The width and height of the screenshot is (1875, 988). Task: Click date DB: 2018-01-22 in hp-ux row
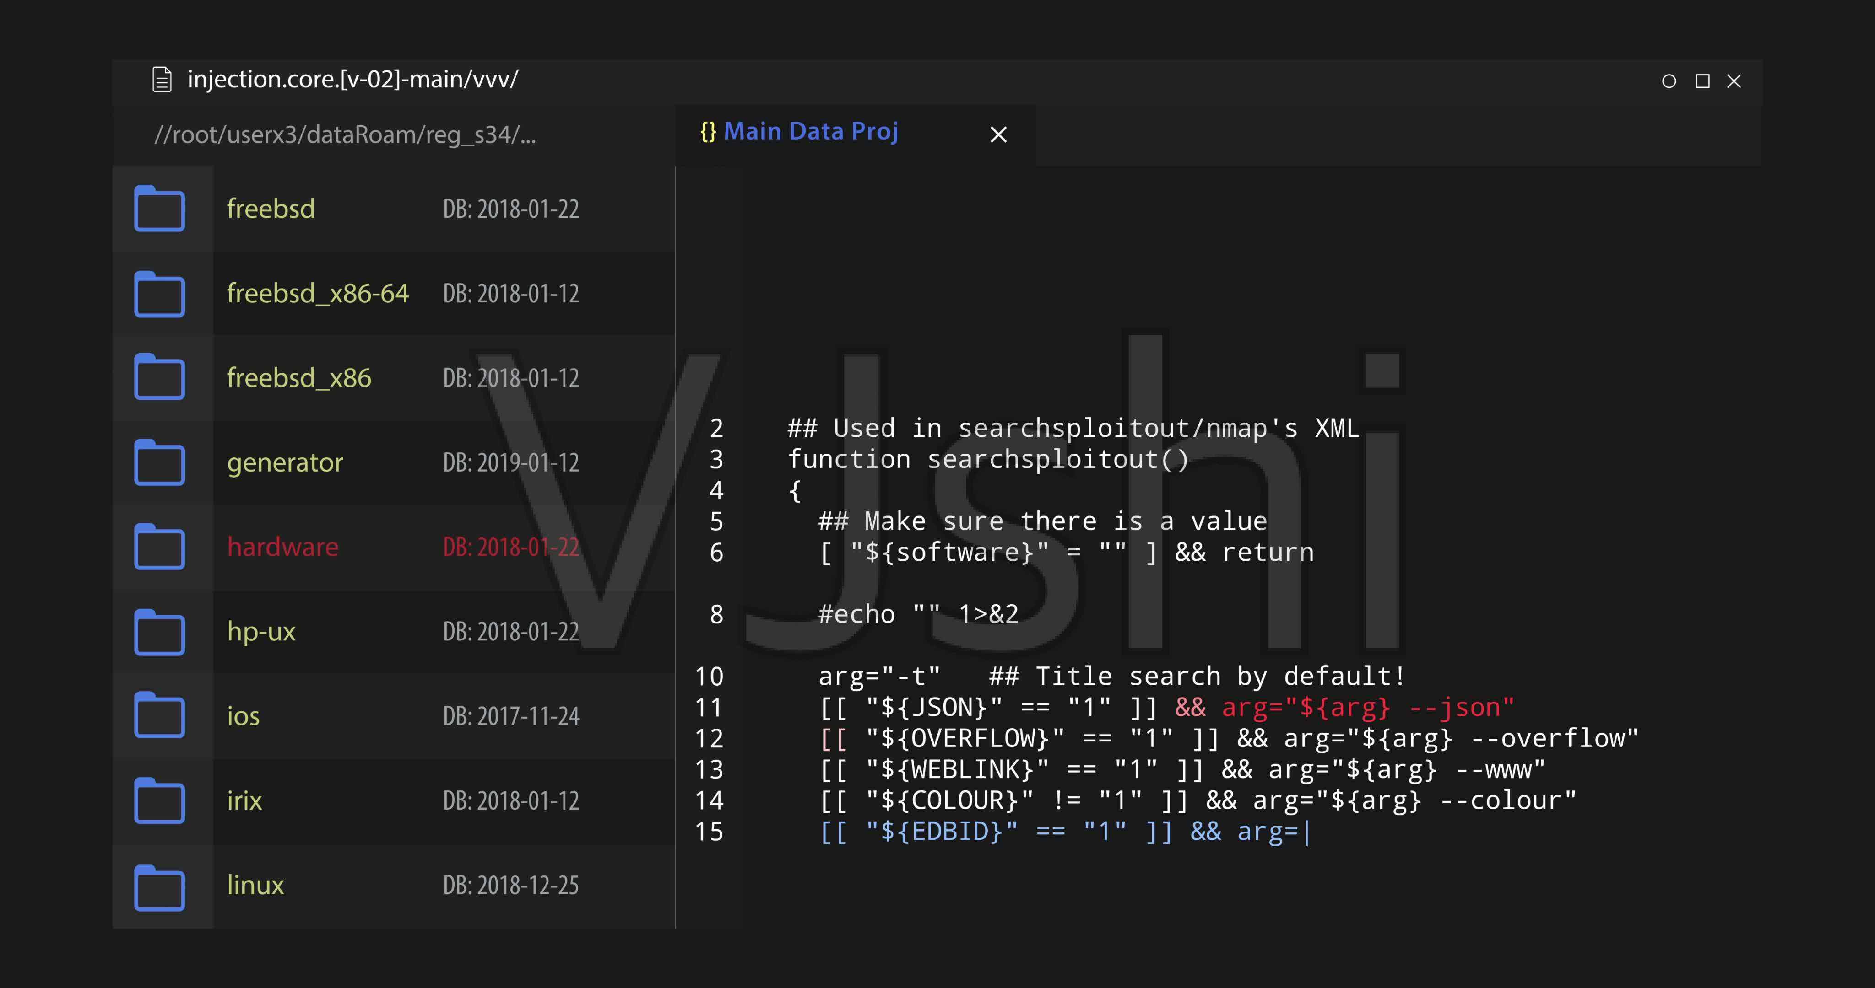[x=511, y=632]
